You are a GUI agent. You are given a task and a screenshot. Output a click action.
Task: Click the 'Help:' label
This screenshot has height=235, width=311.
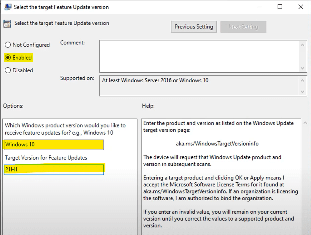pos(148,106)
